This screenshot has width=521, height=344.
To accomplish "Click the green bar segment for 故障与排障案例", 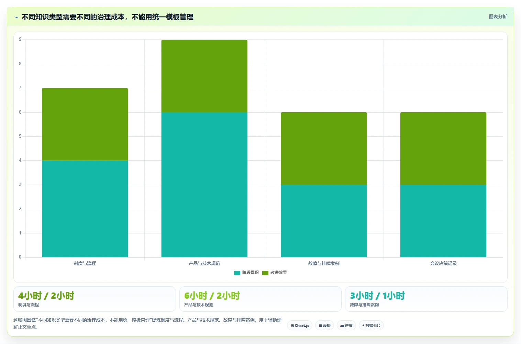I will pyautogui.click(x=324, y=148).
